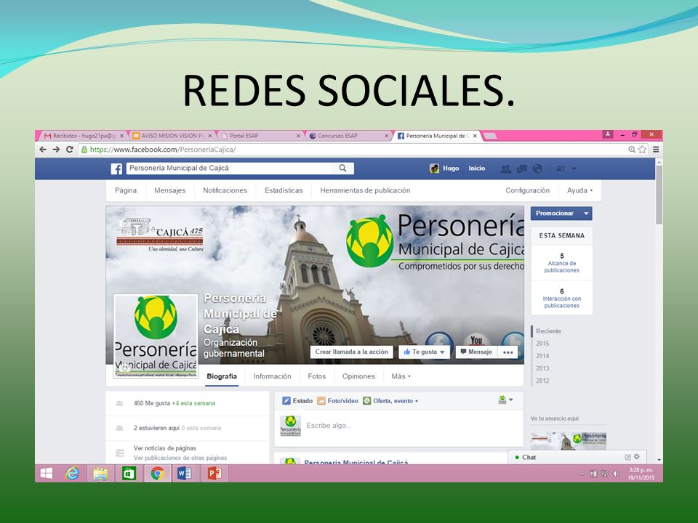Open Herramientas de publicación tab

point(365,190)
